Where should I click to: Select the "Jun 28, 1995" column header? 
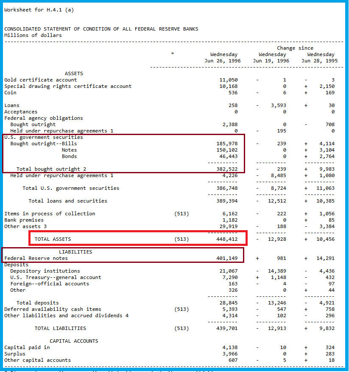coord(319,61)
